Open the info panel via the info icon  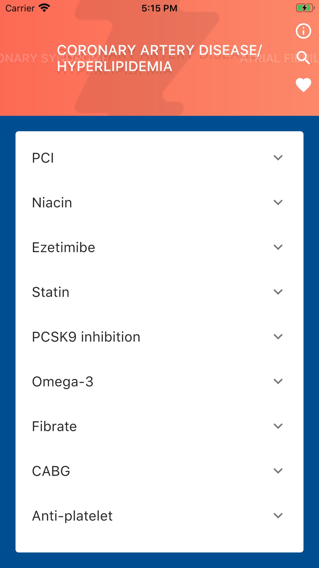[x=303, y=31]
